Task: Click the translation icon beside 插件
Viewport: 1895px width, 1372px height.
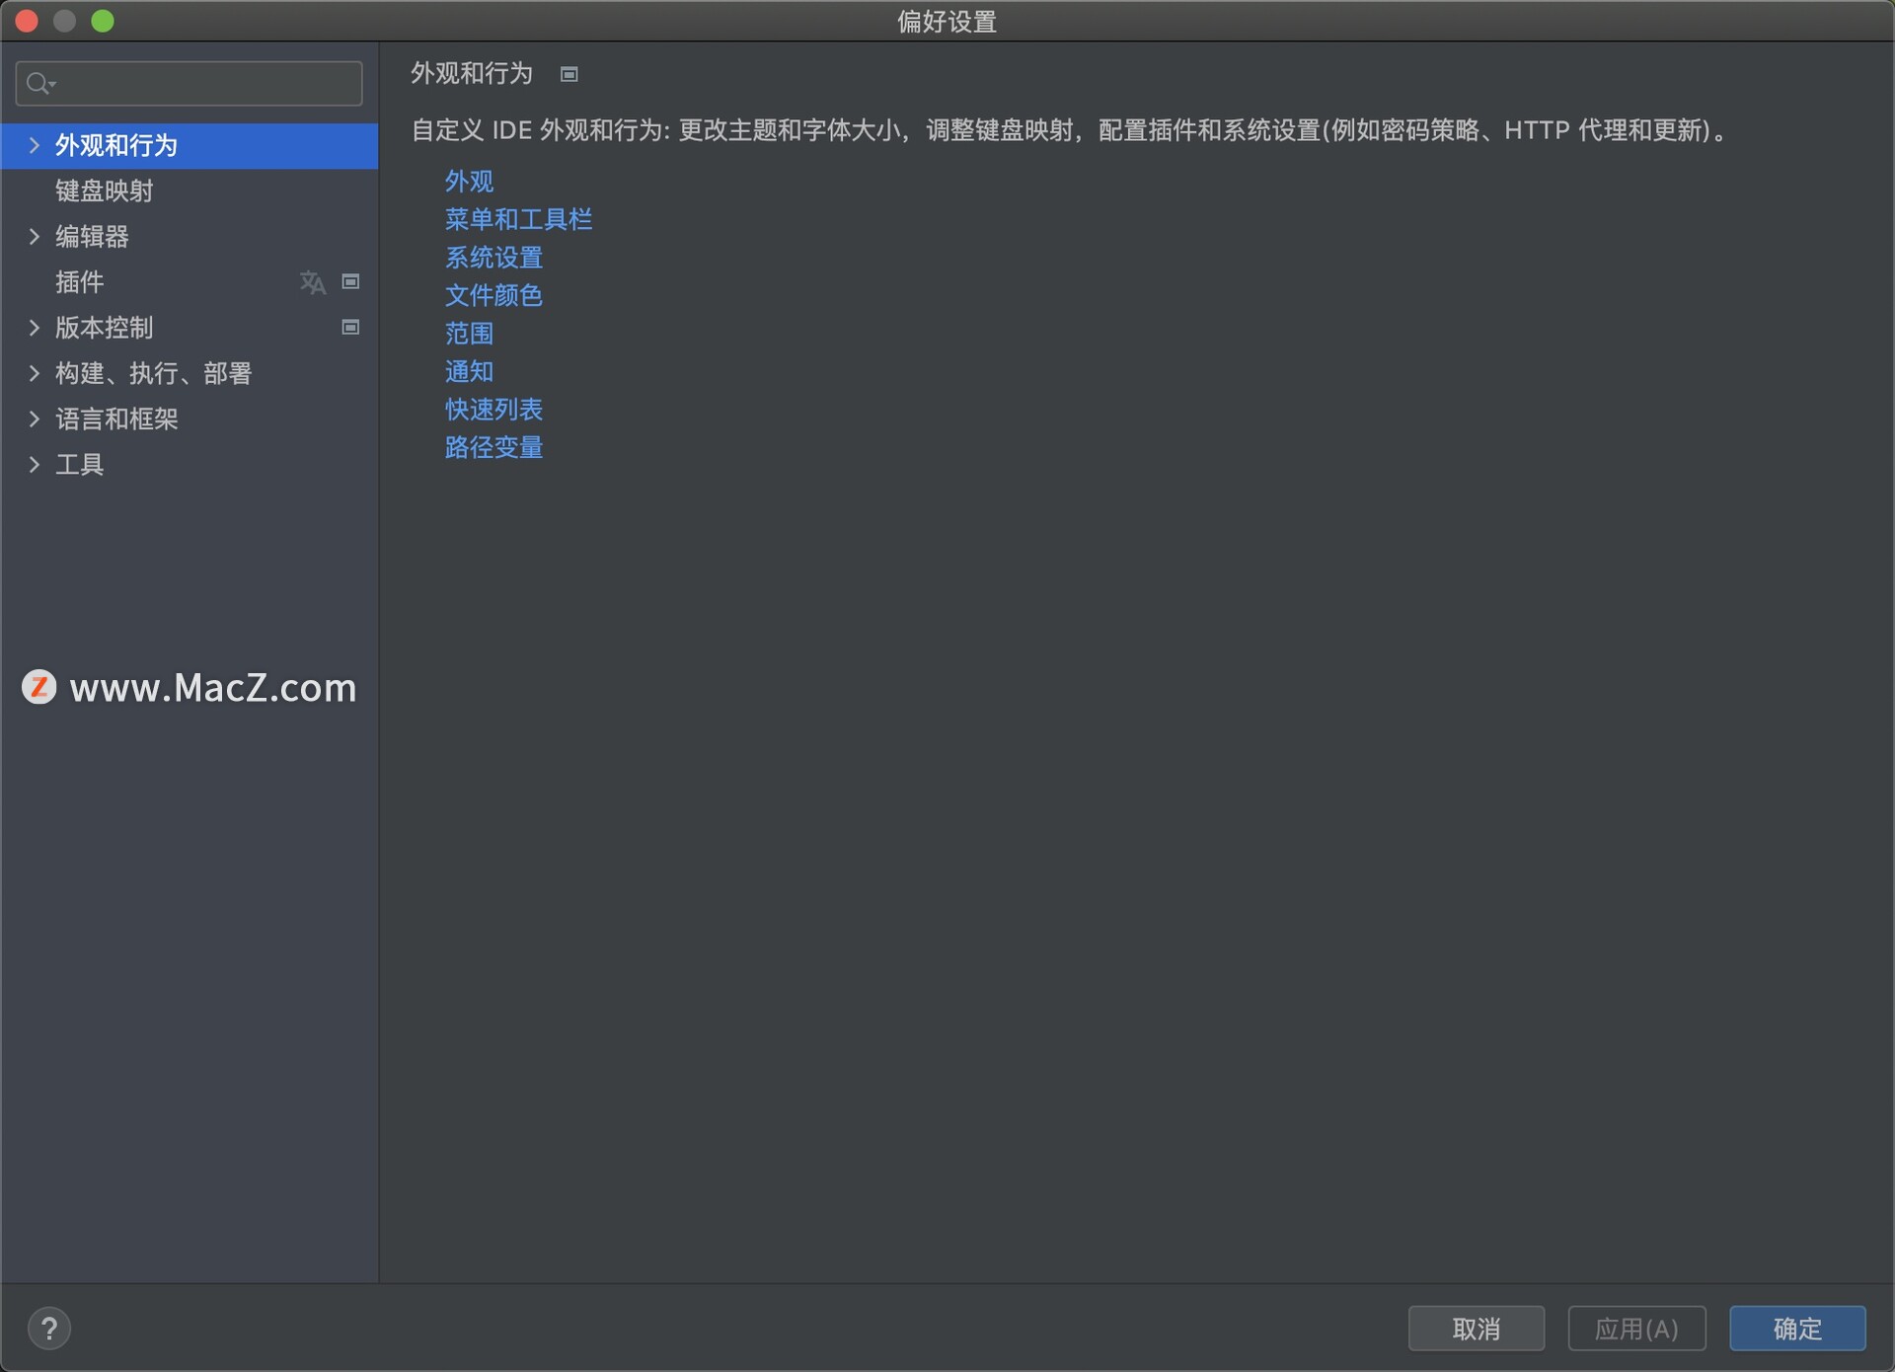Action: pos(313,282)
